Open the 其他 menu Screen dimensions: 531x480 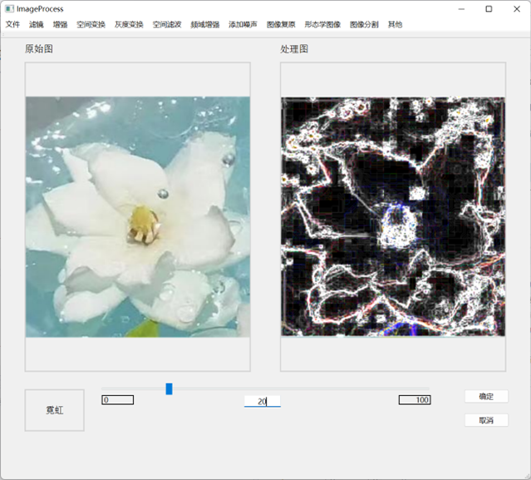(396, 25)
